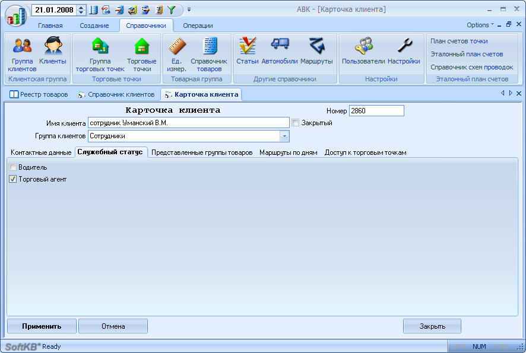Click the green funnel filter icon
This screenshot has width=526, height=353.
click(172, 10)
